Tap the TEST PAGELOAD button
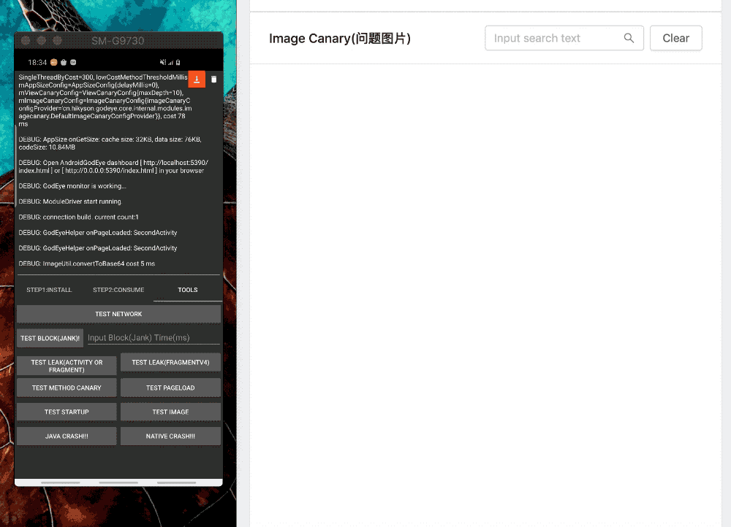Screen dimensions: 731x527 click(170, 388)
